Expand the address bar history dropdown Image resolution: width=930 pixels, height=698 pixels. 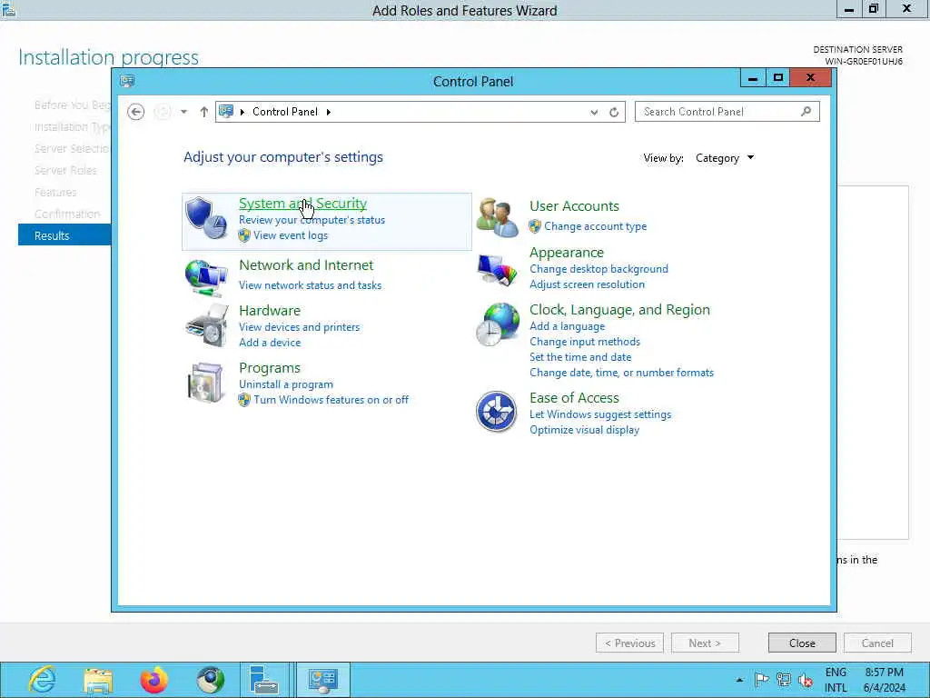(594, 112)
